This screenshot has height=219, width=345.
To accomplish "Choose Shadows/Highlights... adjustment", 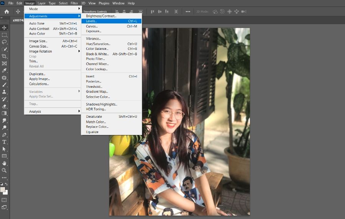I will coord(112,104).
